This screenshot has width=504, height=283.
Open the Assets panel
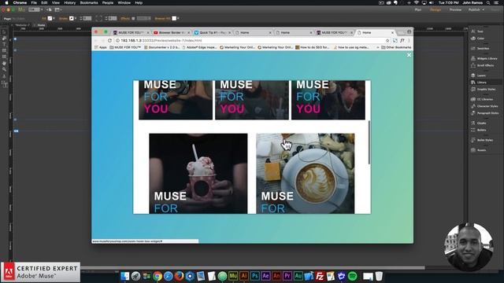point(479,150)
